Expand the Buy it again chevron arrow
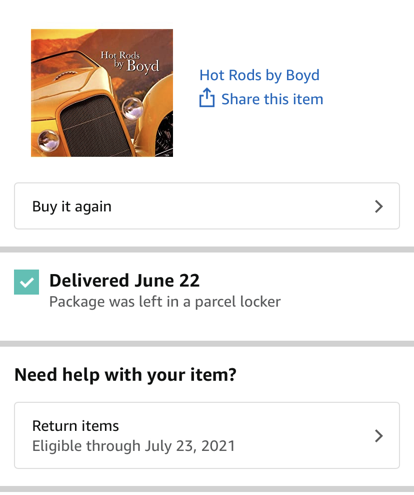The height and width of the screenshot is (495, 414). (x=378, y=206)
